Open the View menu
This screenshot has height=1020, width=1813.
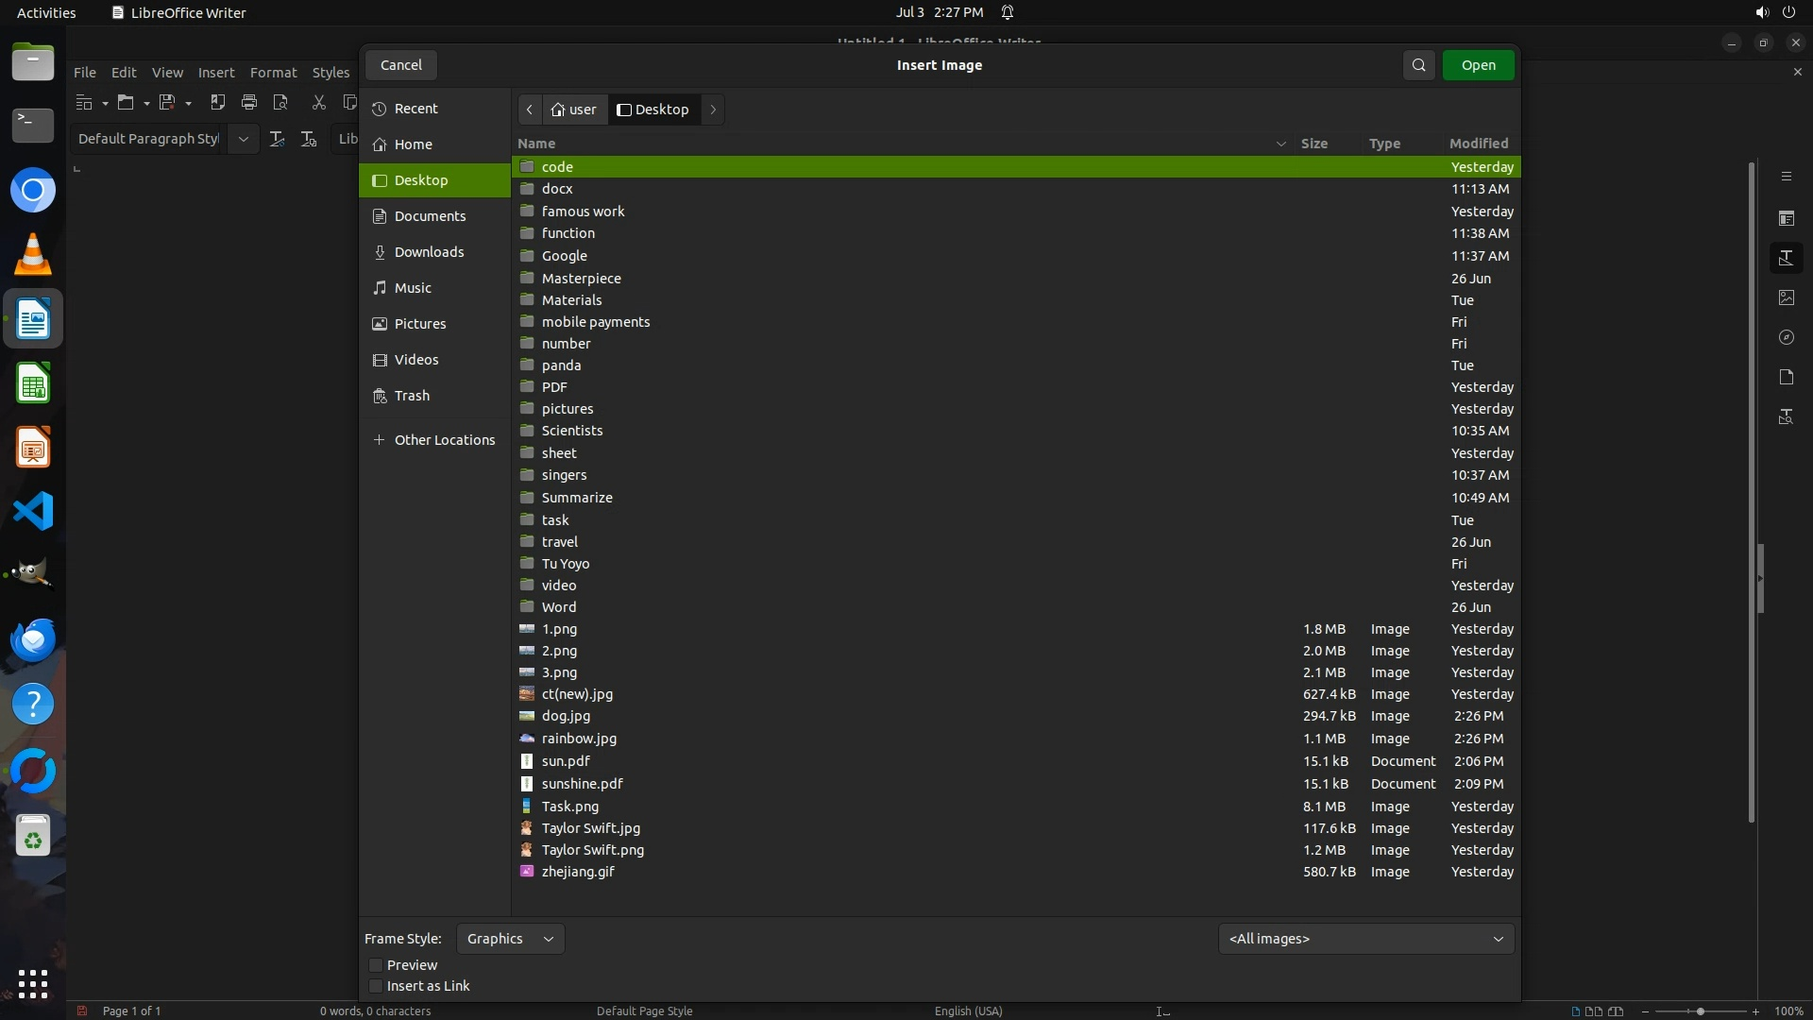167,73
